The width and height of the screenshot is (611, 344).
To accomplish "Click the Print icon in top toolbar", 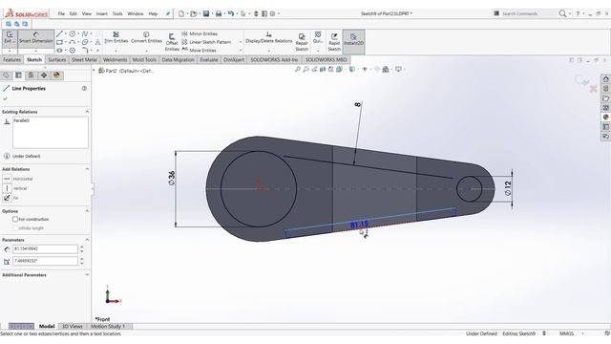I will click(x=219, y=13).
